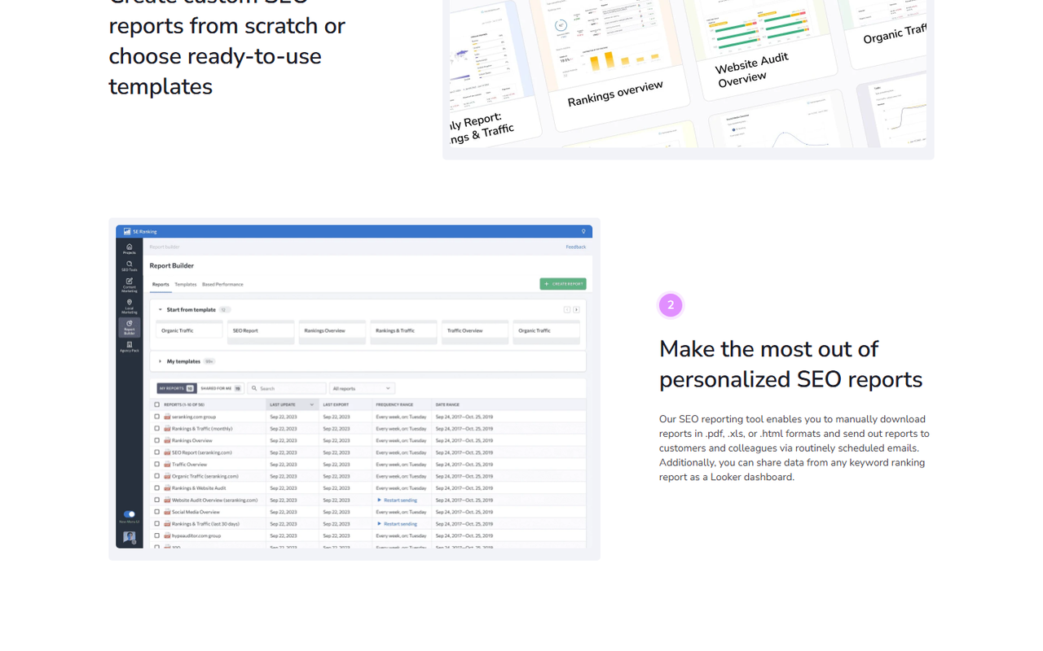Click previous arrow in the template carousel
The height and width of the screenshot is (651, 1043).
567,309
